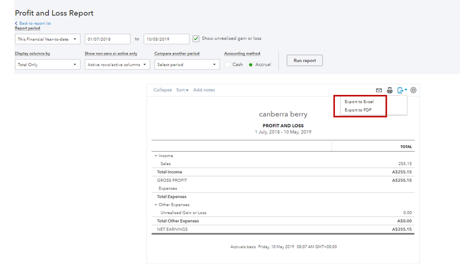Open Display columns by dropdown
The width and height of the screenshot is (470, 264).
click(x=48, y=64)
